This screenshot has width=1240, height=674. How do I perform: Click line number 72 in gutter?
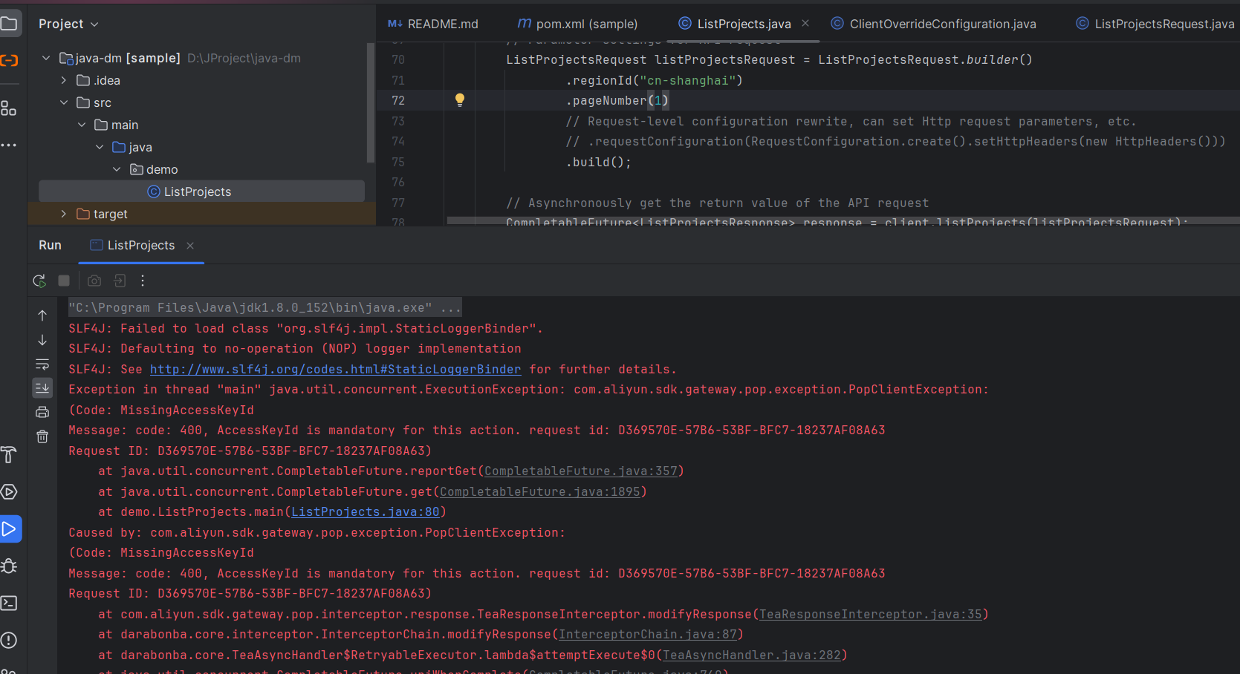click(398, 100)
